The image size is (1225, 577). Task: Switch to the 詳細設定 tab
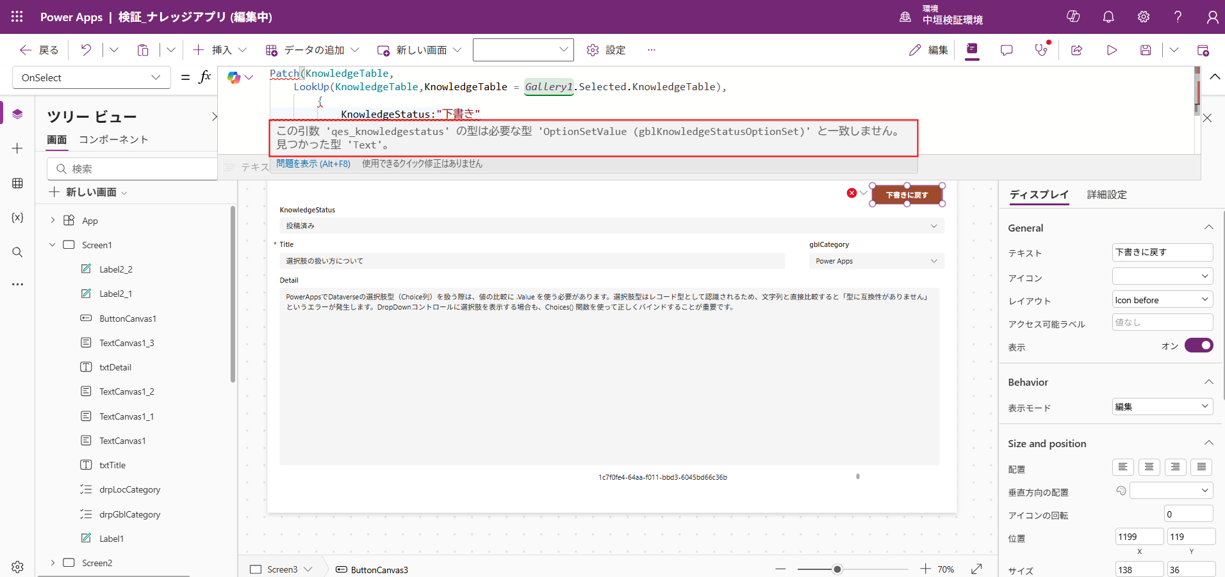(x=1106, y=194)
